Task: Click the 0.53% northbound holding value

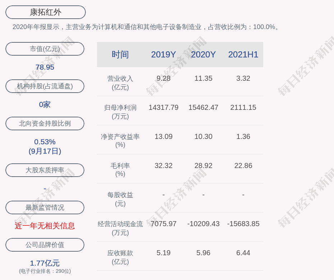Action: (45, 142)
